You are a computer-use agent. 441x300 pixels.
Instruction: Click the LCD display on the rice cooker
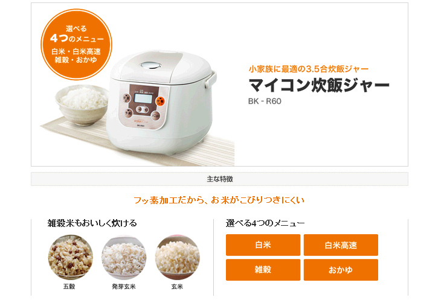[x=143, y=98]
